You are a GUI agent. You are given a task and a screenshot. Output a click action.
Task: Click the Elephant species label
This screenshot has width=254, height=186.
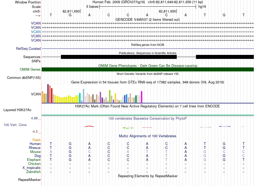coord(34,160)
